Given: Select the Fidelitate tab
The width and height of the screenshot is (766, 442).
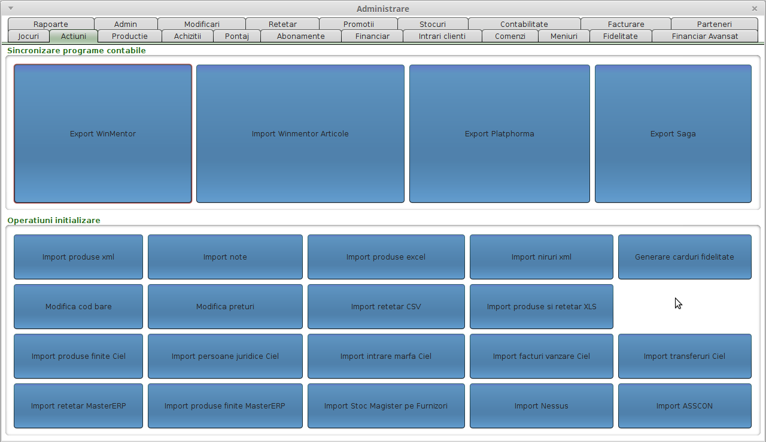Looking at the screenshot, I should 621,36.
